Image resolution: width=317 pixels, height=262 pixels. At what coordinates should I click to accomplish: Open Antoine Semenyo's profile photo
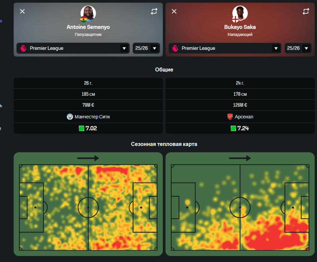tap(88, 13)
